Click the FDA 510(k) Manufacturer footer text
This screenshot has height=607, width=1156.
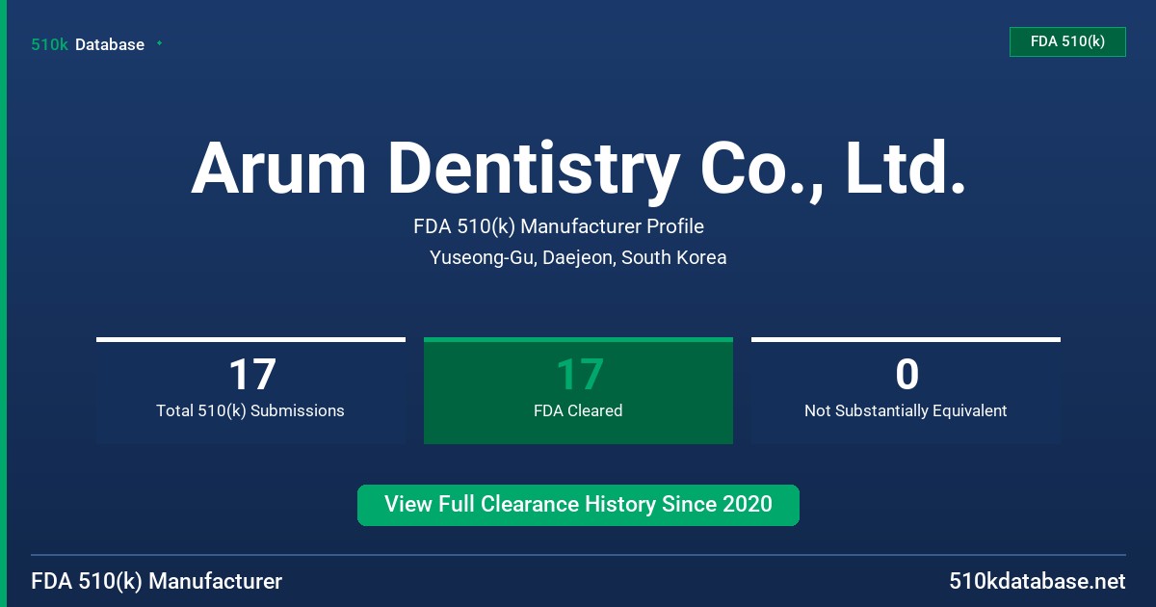tap(157, 581)
